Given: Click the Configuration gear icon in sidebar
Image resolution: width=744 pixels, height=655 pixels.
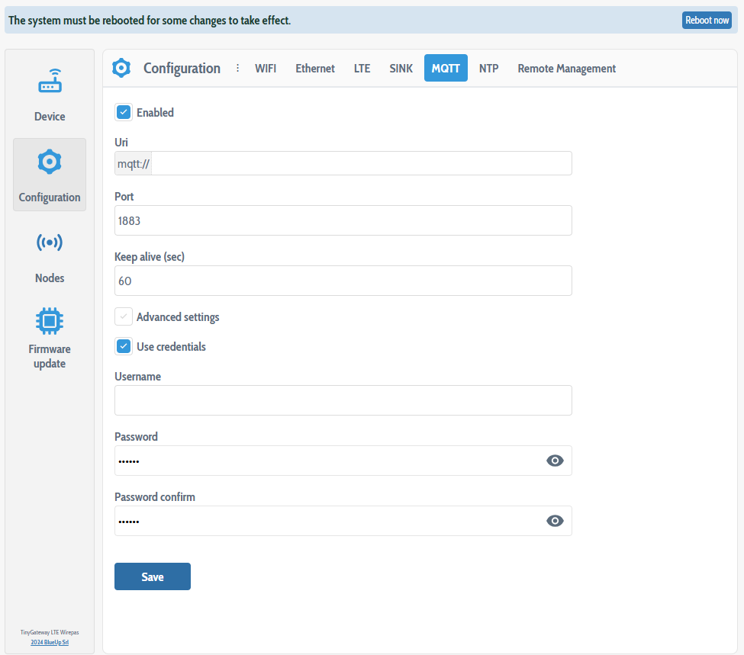Looking at the screenshot, I should click(x=49, y=162).
